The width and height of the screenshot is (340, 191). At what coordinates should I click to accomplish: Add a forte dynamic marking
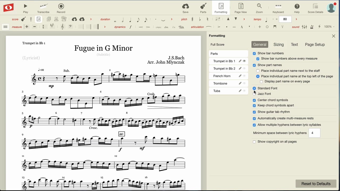pos(130,27)
